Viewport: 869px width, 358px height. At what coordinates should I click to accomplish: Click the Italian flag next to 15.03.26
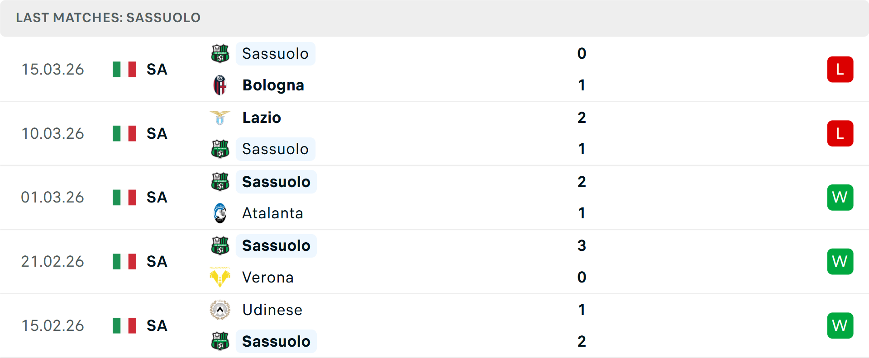tap(124, 69)
